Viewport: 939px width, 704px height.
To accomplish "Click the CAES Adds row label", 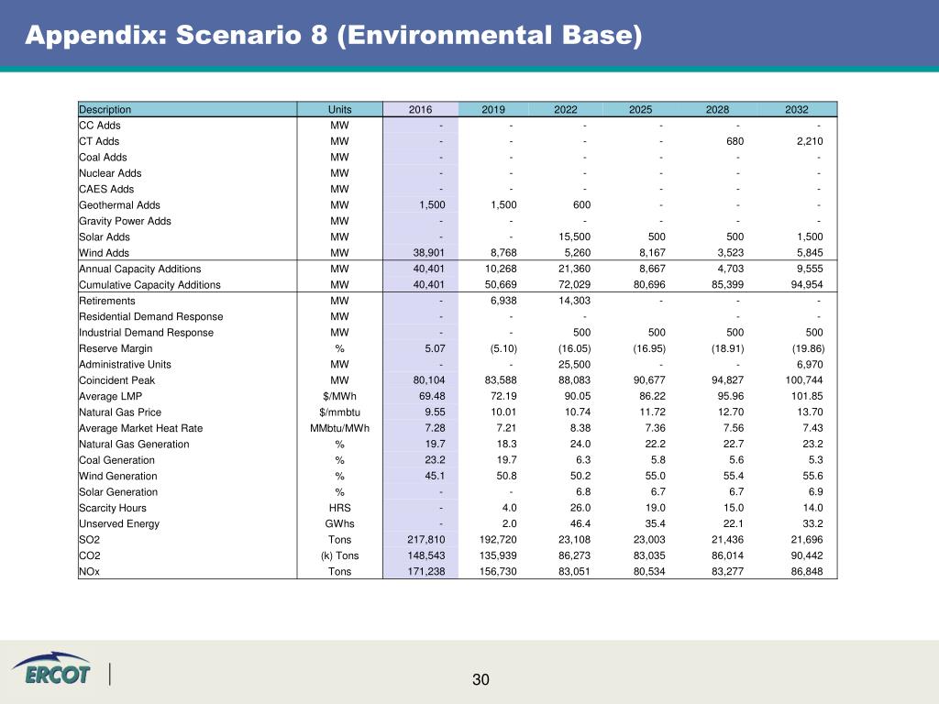I will pyautogui.click(x=106, y=189).
